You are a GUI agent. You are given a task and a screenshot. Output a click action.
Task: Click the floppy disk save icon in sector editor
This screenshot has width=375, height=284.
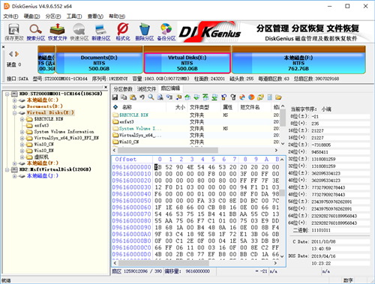115,97
